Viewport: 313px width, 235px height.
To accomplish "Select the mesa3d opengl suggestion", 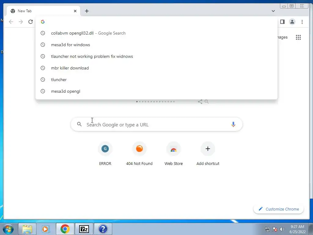I will 156,91.
